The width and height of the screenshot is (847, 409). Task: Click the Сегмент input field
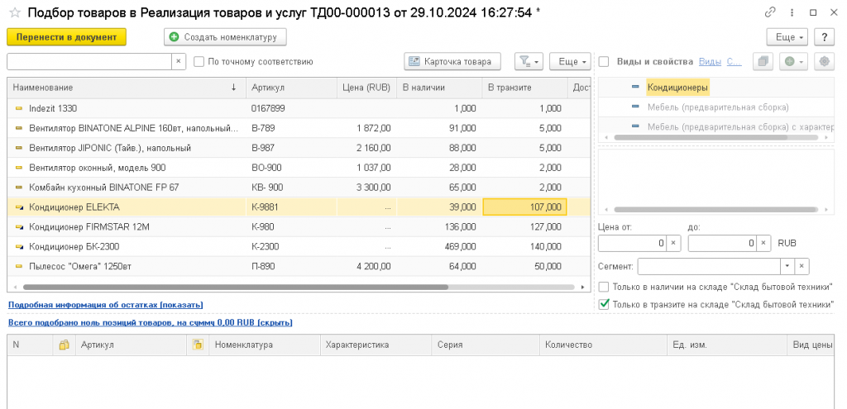[x=709, y=266]
